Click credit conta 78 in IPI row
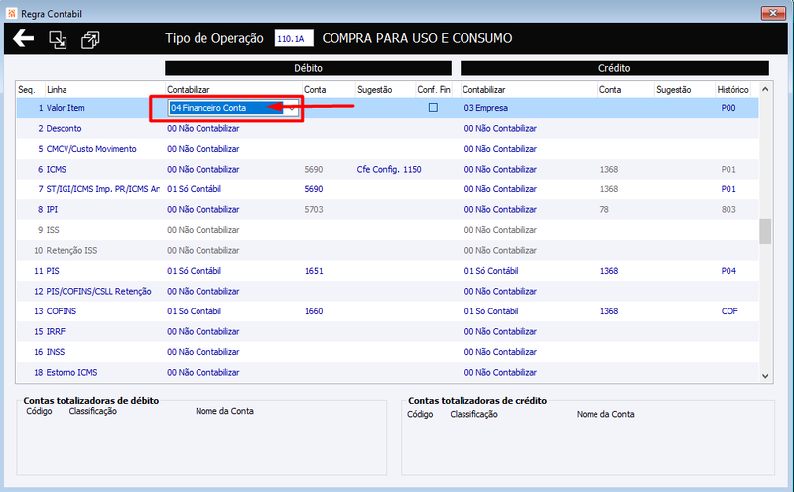 [x=604, y=209]
